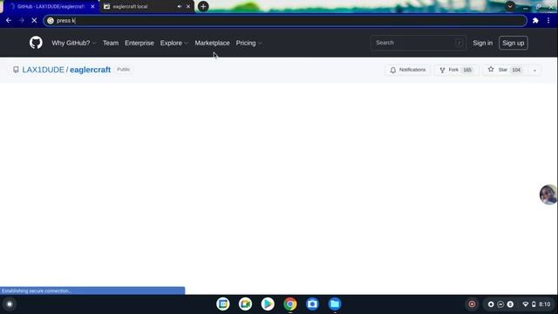The image size is (558, 314).
Task: Open the battery status in system tray
Action: 534,304
